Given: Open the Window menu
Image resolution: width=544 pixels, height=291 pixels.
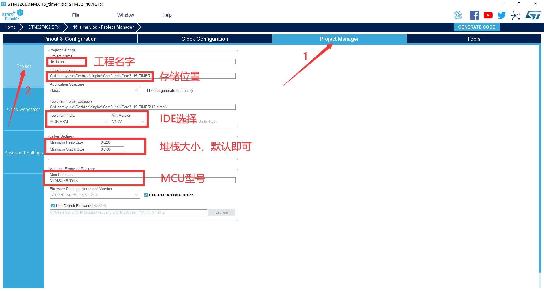Looking at the screenshot, I should [x=126, y=15].
